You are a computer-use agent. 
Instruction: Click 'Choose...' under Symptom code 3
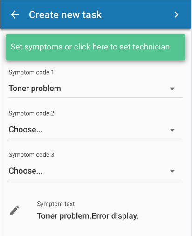pos(26,171)
